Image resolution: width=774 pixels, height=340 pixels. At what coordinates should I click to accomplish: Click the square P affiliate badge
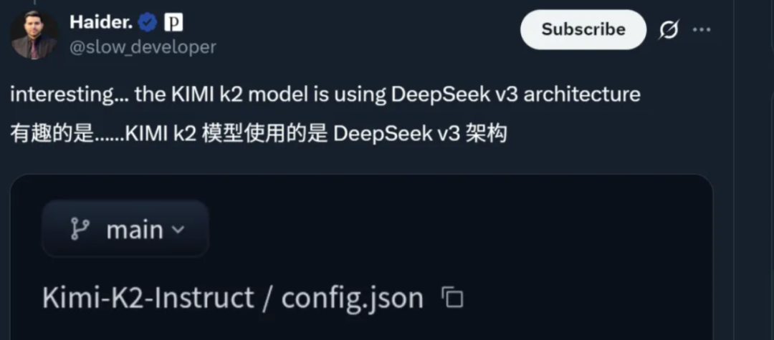173,22
